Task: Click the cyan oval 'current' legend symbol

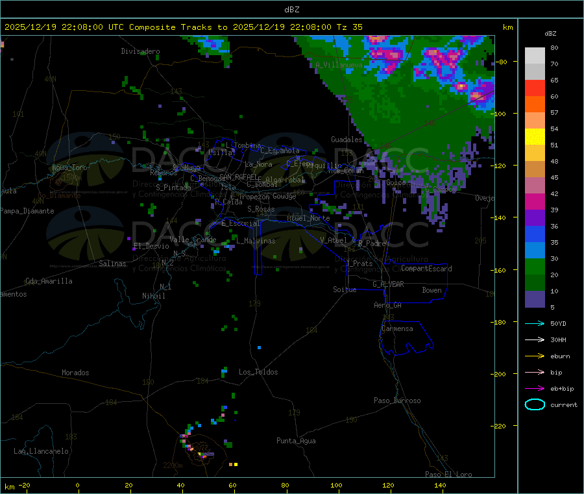Action: click(535, 404)
